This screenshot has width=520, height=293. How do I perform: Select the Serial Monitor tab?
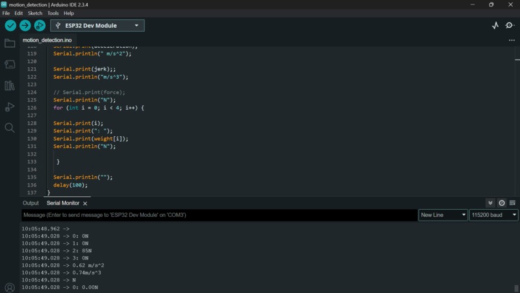point(63,203)
